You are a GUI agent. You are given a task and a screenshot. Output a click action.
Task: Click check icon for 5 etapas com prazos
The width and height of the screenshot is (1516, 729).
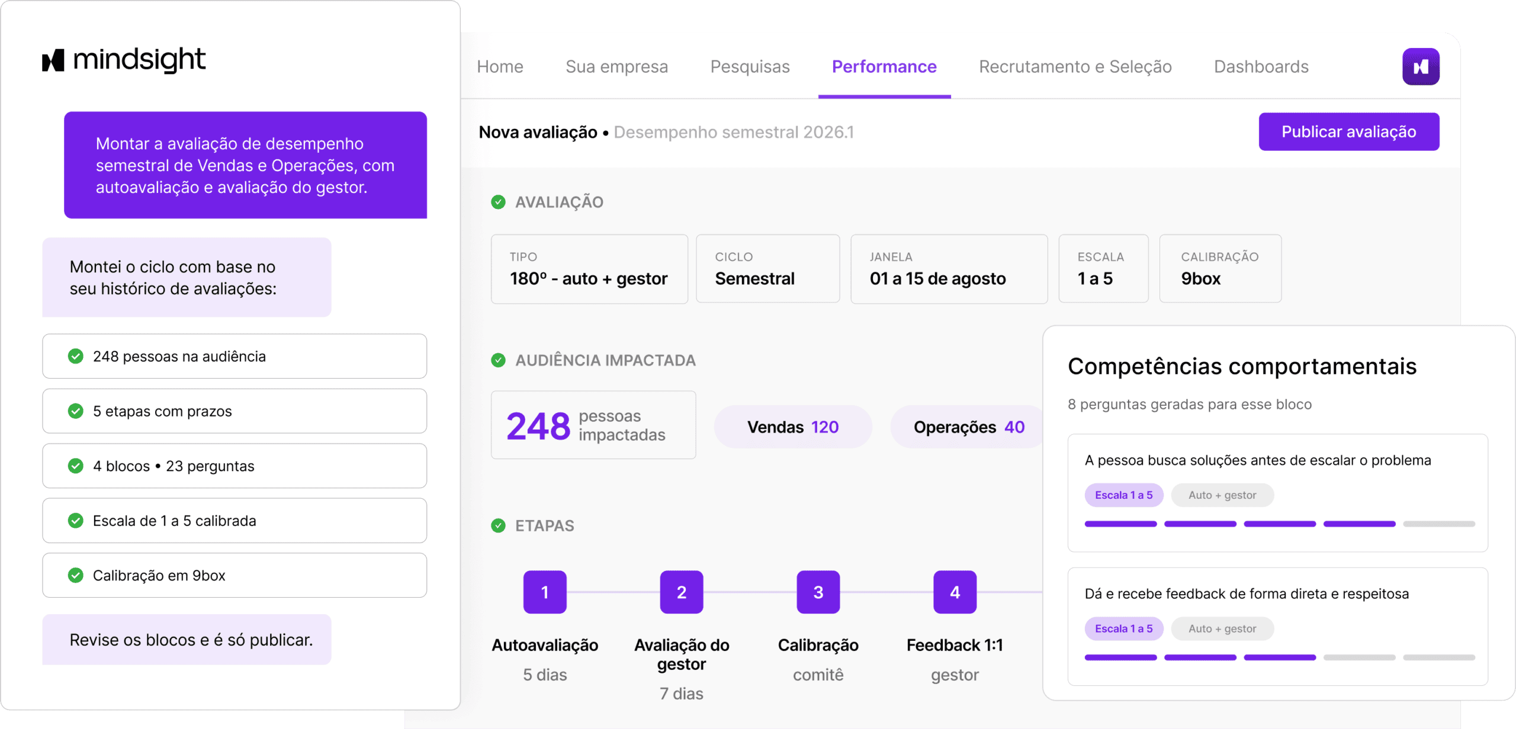(75, 411)
